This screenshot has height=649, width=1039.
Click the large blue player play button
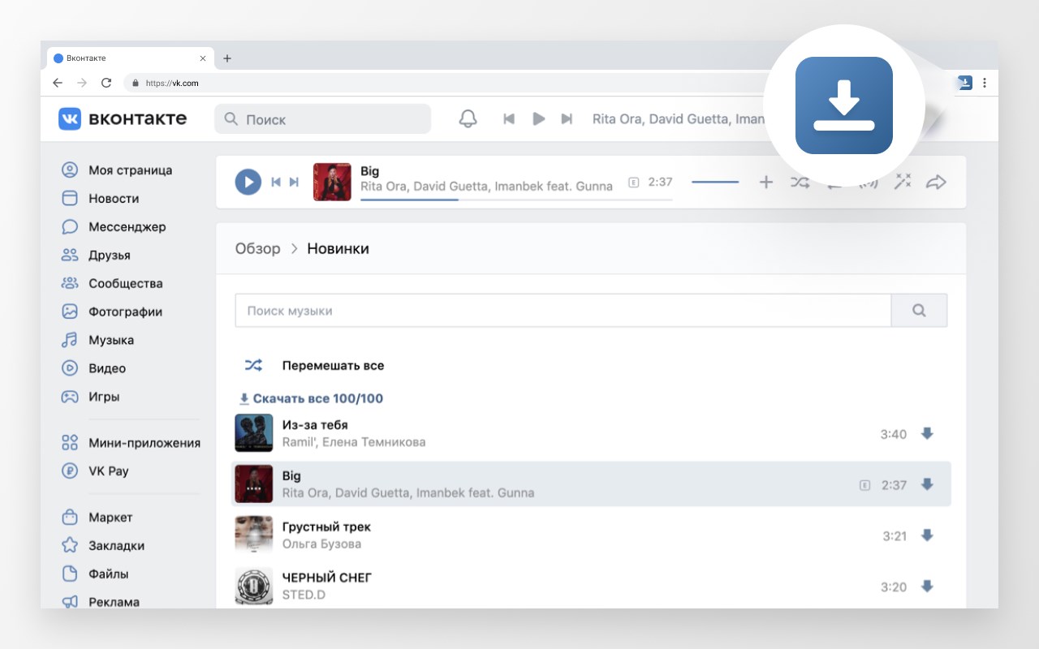pos(248,182)
